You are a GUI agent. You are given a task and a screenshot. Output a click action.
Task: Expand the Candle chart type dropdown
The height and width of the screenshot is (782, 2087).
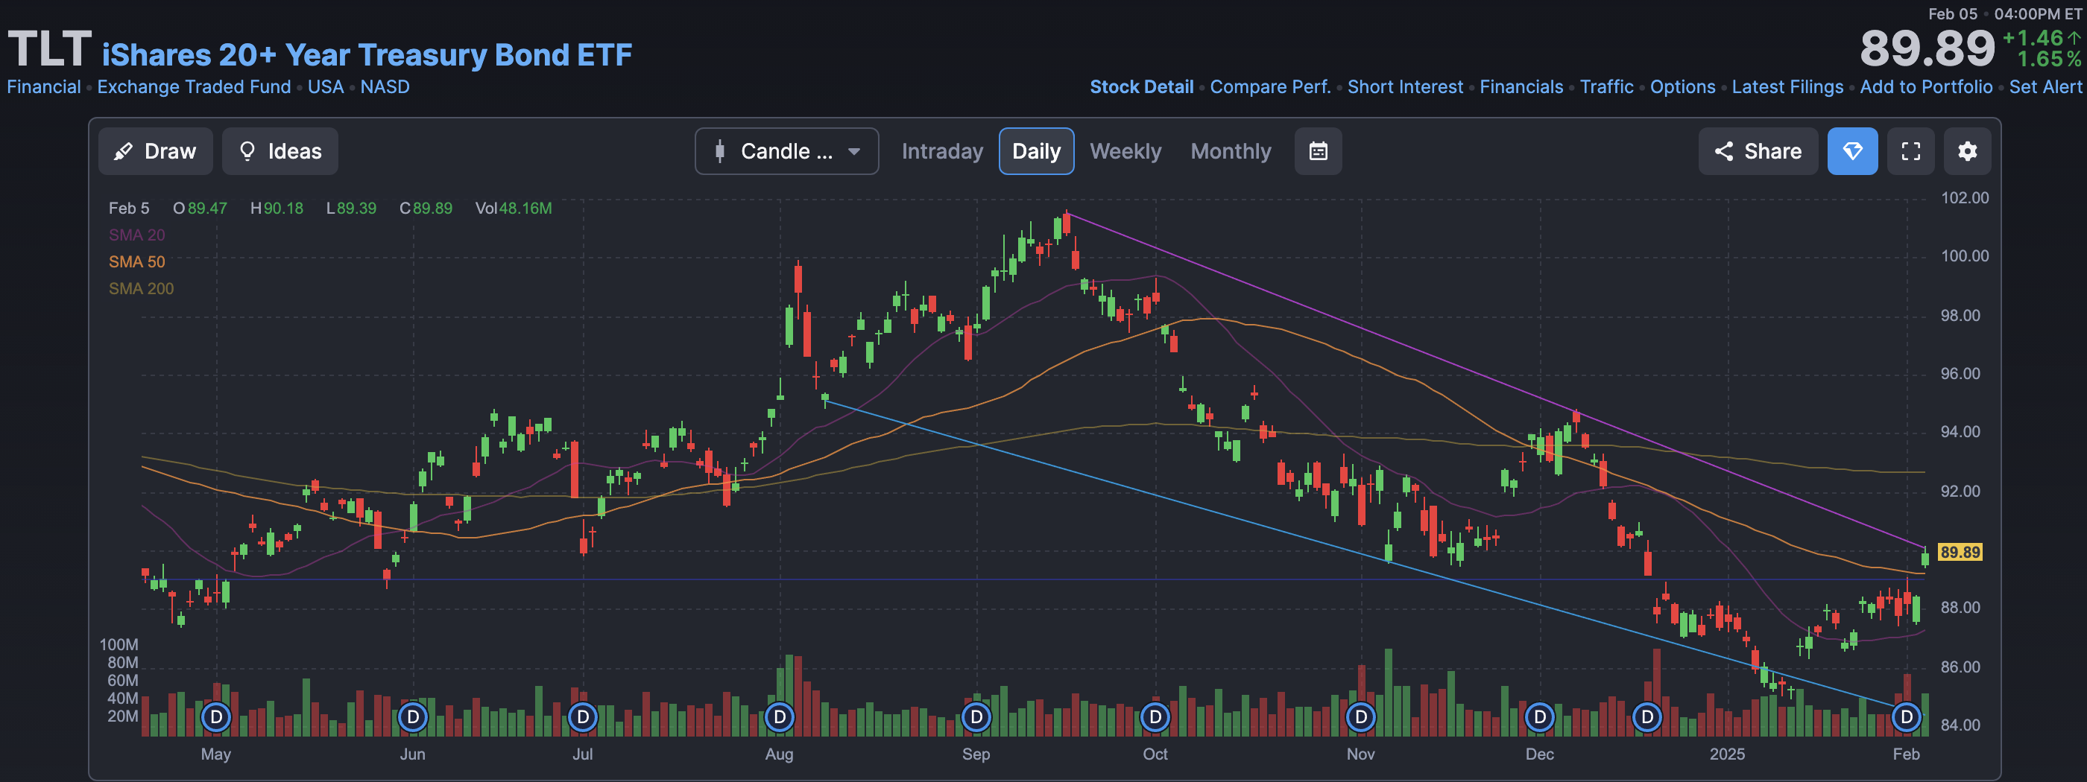(x=786, y=151)
